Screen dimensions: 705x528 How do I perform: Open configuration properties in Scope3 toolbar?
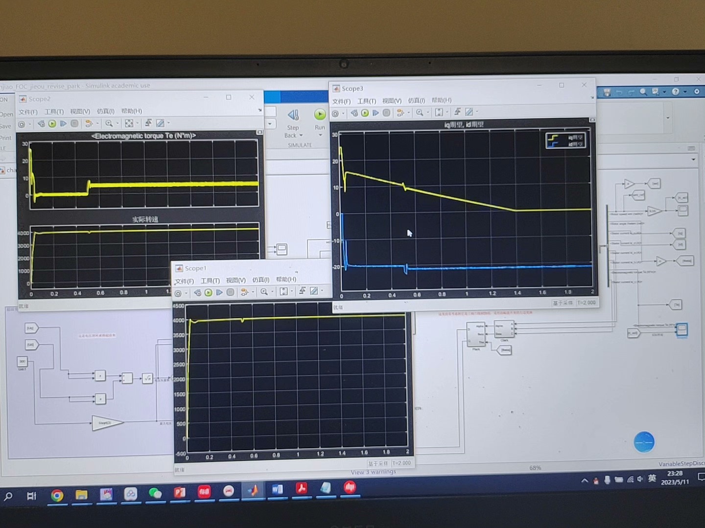pos(335,113)
